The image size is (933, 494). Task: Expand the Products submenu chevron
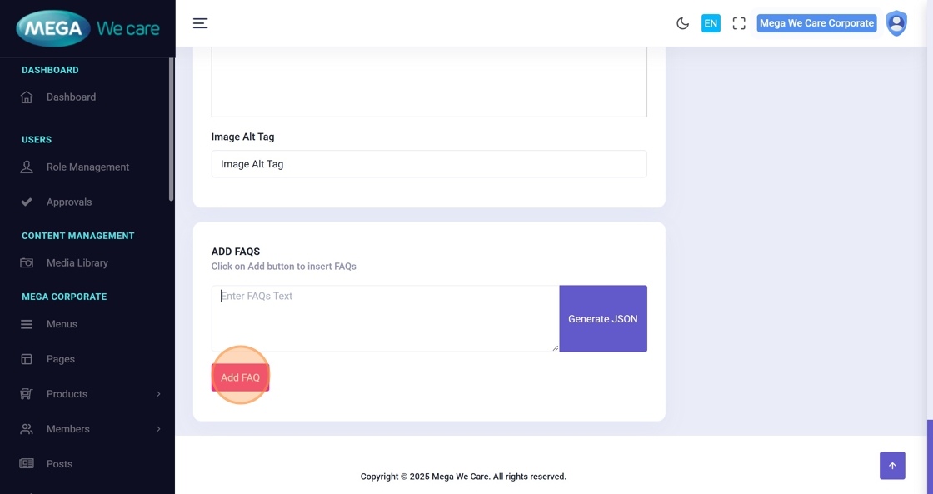[158, 394]
